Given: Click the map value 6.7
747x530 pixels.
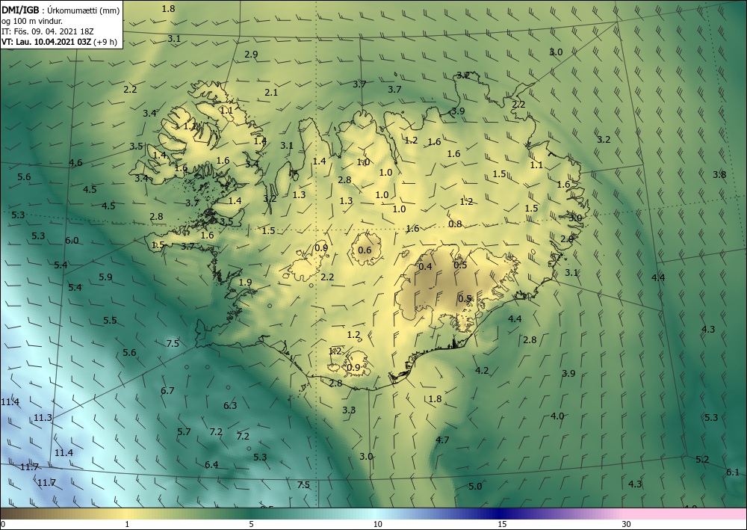Looking at the screenshot, I should pyautogui.click(x=167, y=390).
